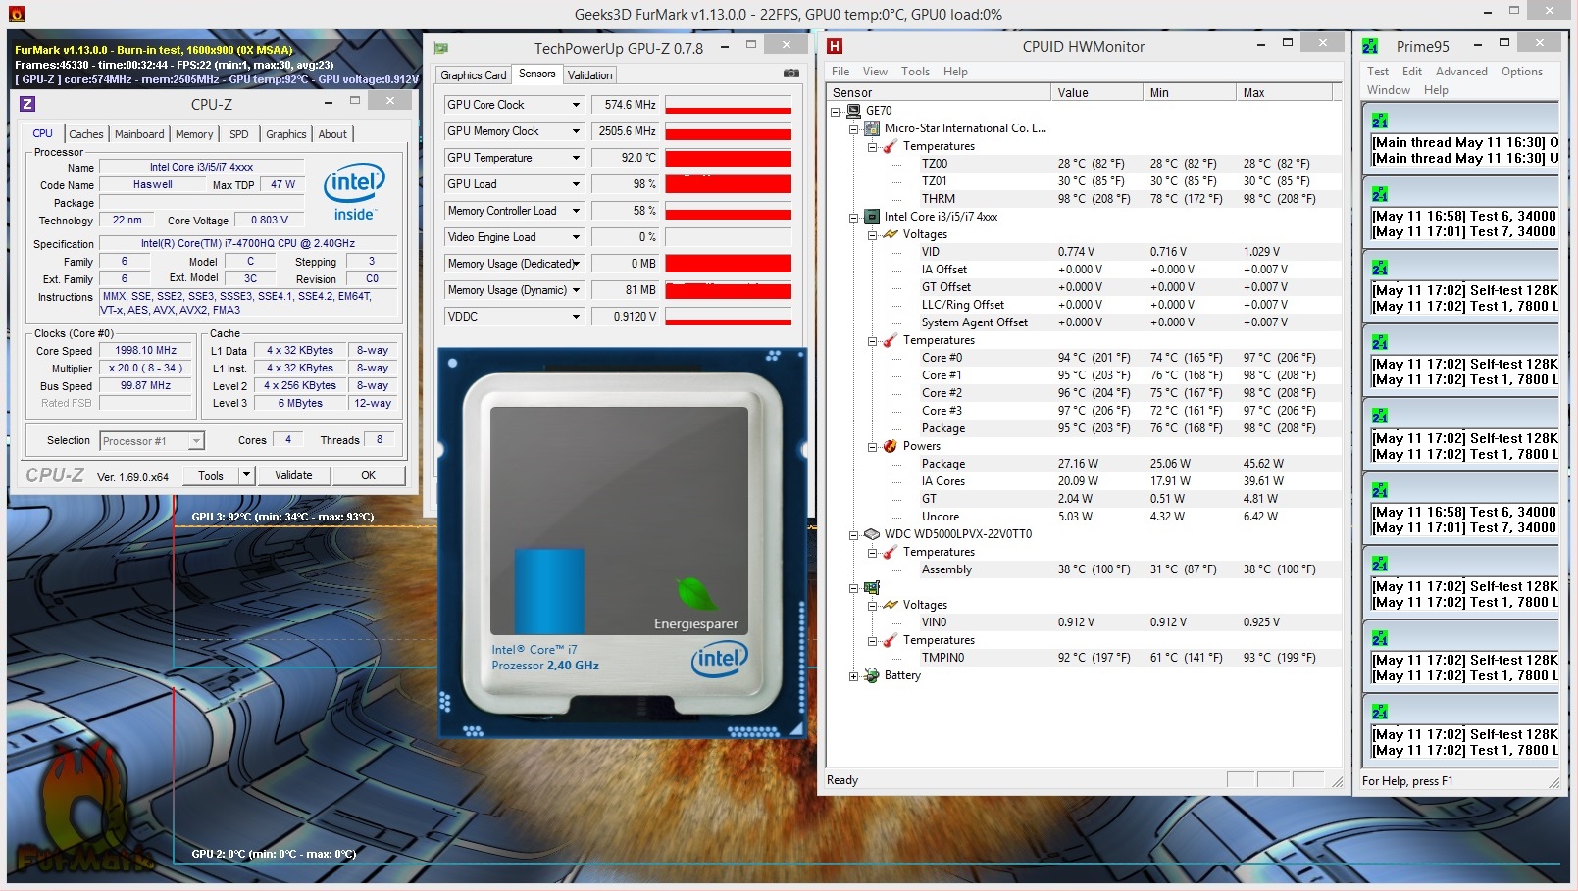Click the Battery icon in HWMonitor tree

click(872, 675)
